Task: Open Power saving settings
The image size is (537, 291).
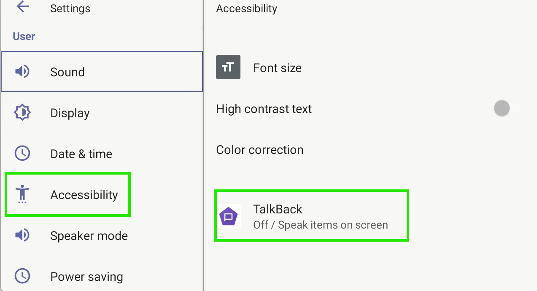Action: pos(102,276)
